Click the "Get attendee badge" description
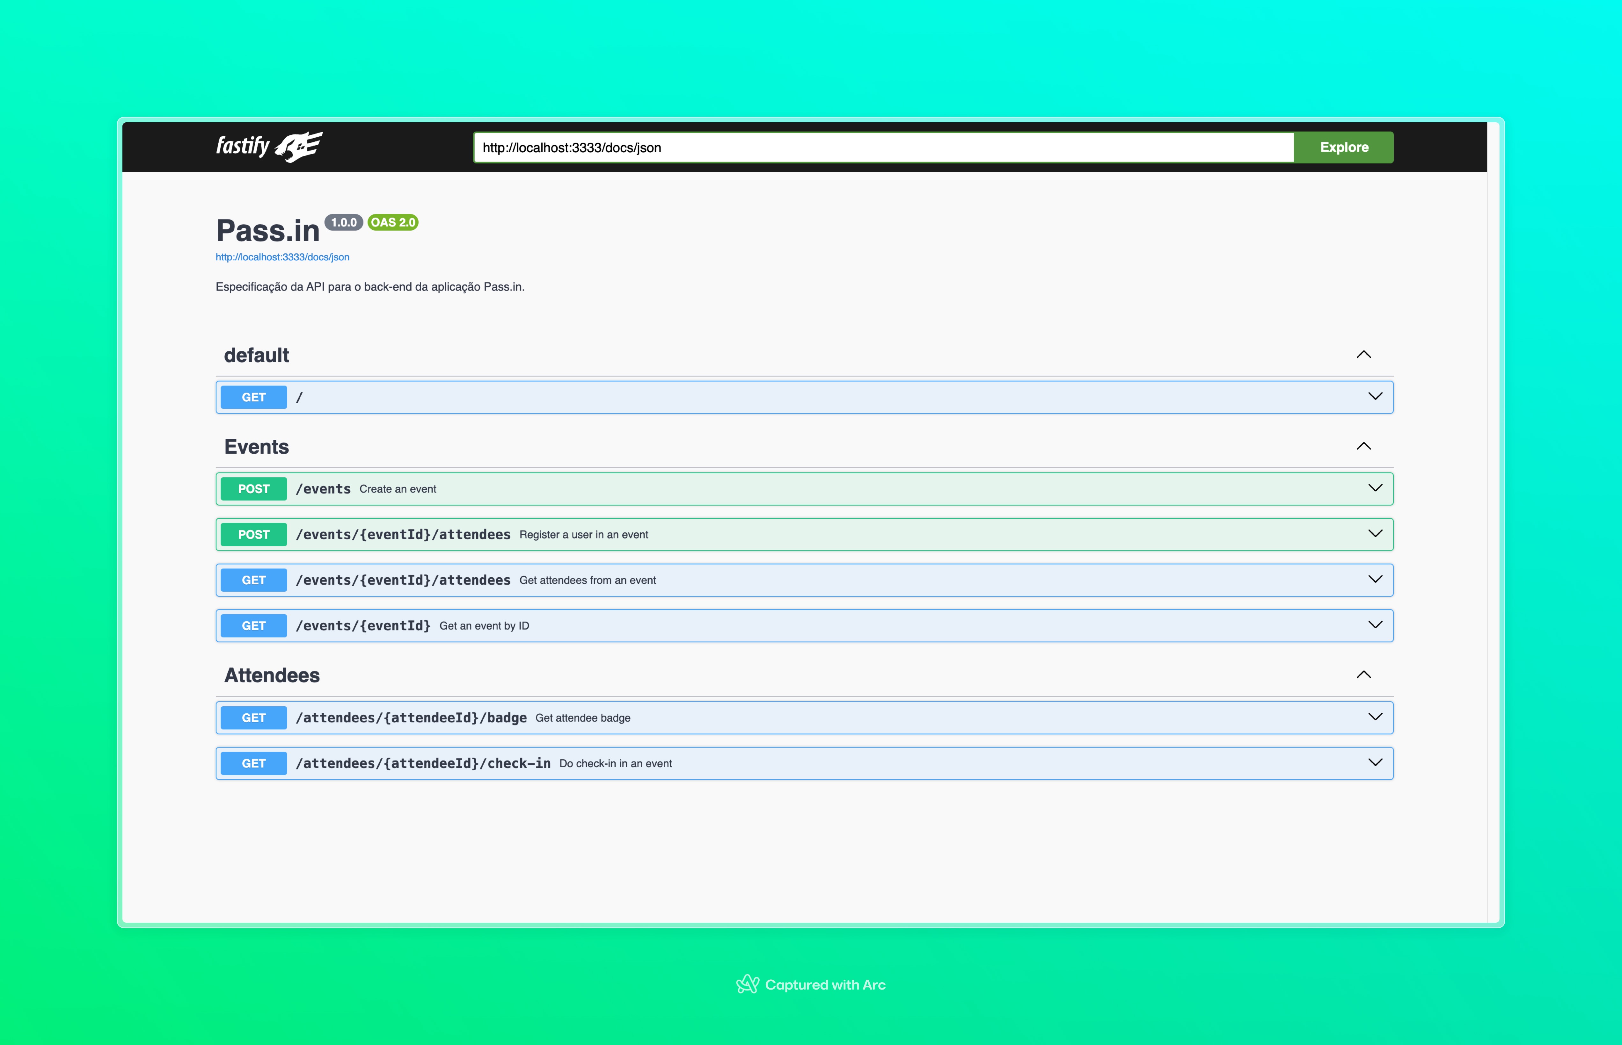Viewport: 1622px width, 1045px height. click(x=583, y=718)
